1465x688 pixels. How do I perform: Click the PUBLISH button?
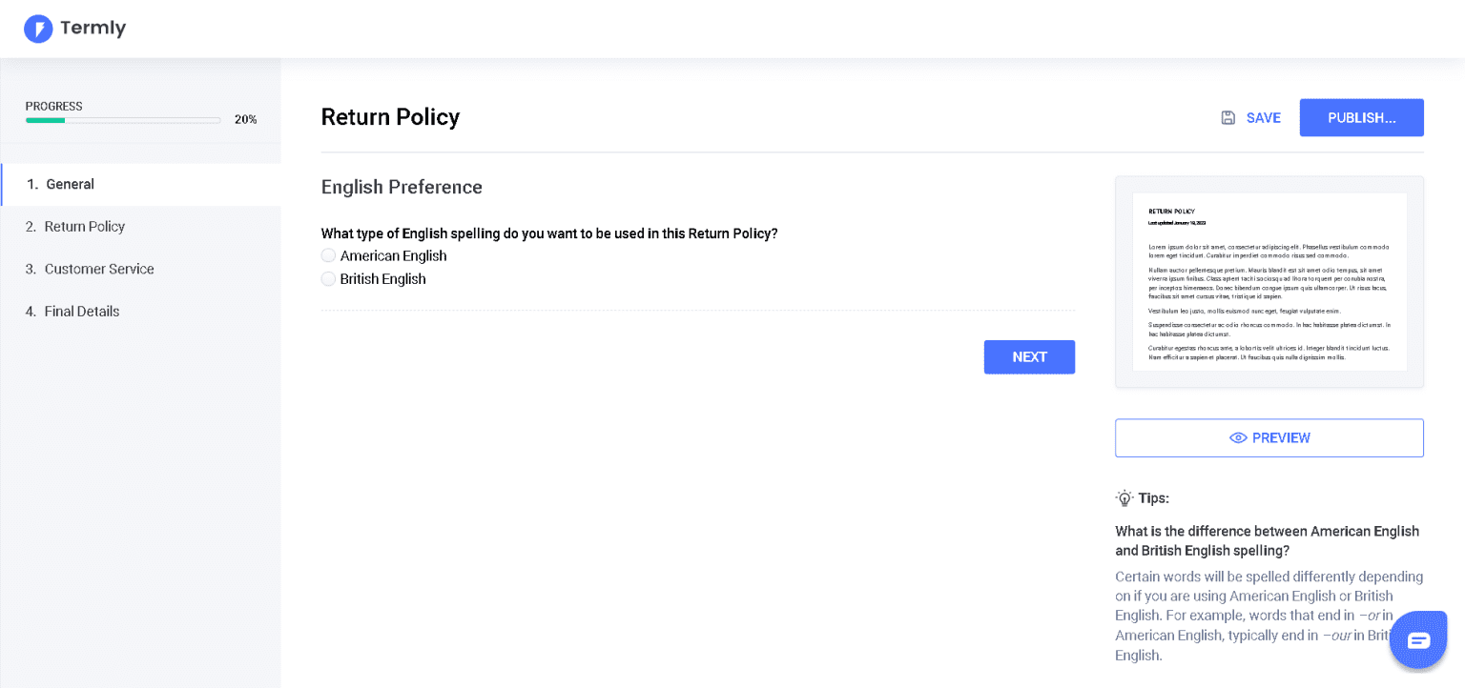1361,117
